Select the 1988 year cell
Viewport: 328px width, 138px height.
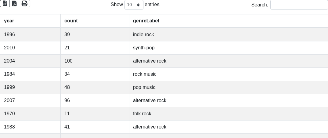(x=10, y=127)
